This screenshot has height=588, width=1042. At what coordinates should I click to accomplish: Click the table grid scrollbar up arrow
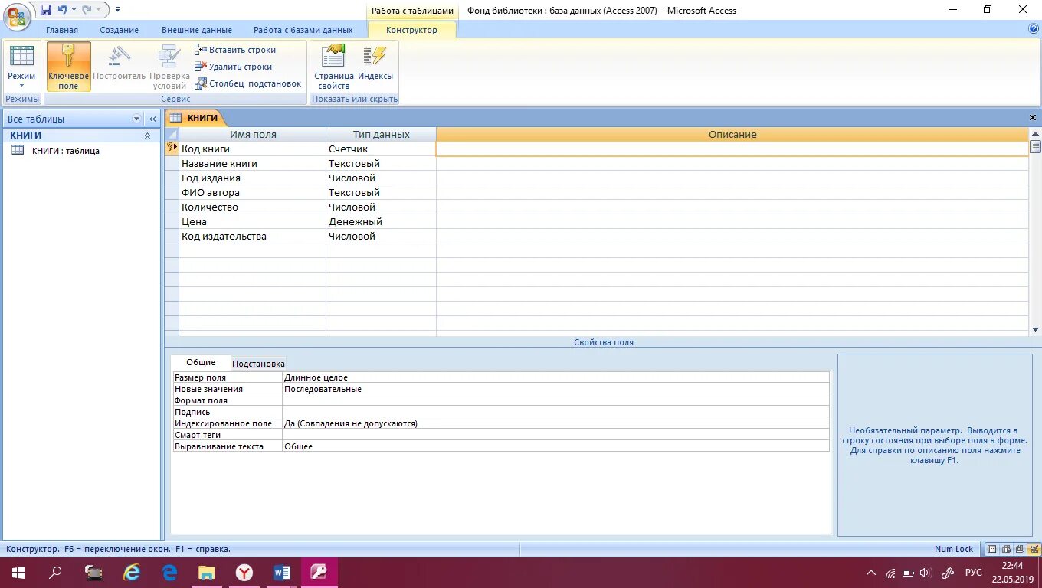point(1035,133)
